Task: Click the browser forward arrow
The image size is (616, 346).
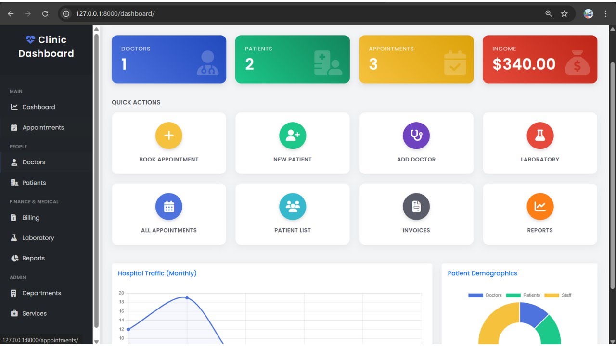Action: 28,14
